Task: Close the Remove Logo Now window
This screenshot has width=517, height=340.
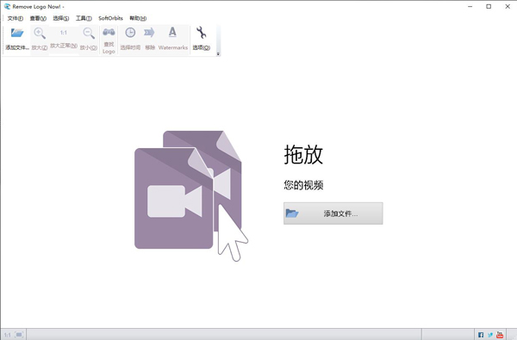Action: [x=508, y=7]
